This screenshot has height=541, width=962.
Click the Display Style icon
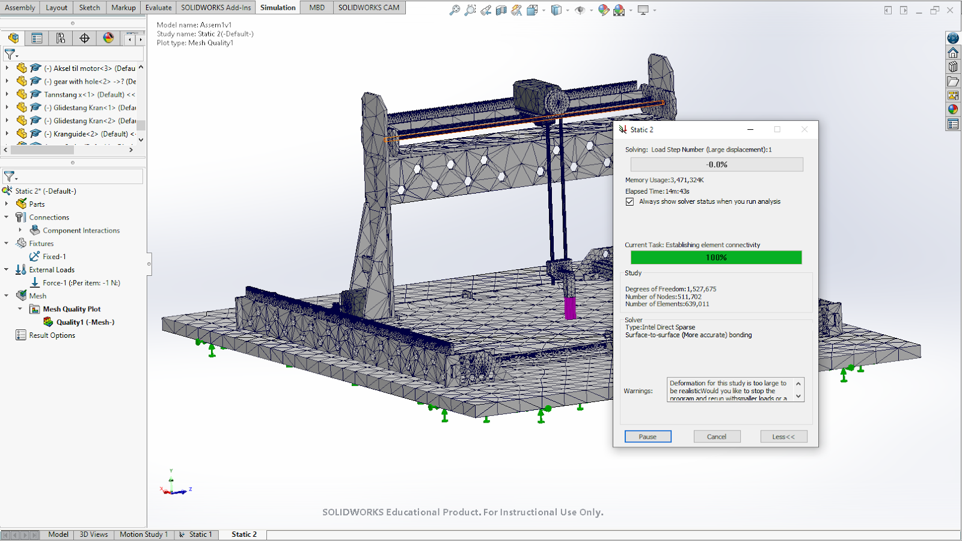tap(556, 10)
